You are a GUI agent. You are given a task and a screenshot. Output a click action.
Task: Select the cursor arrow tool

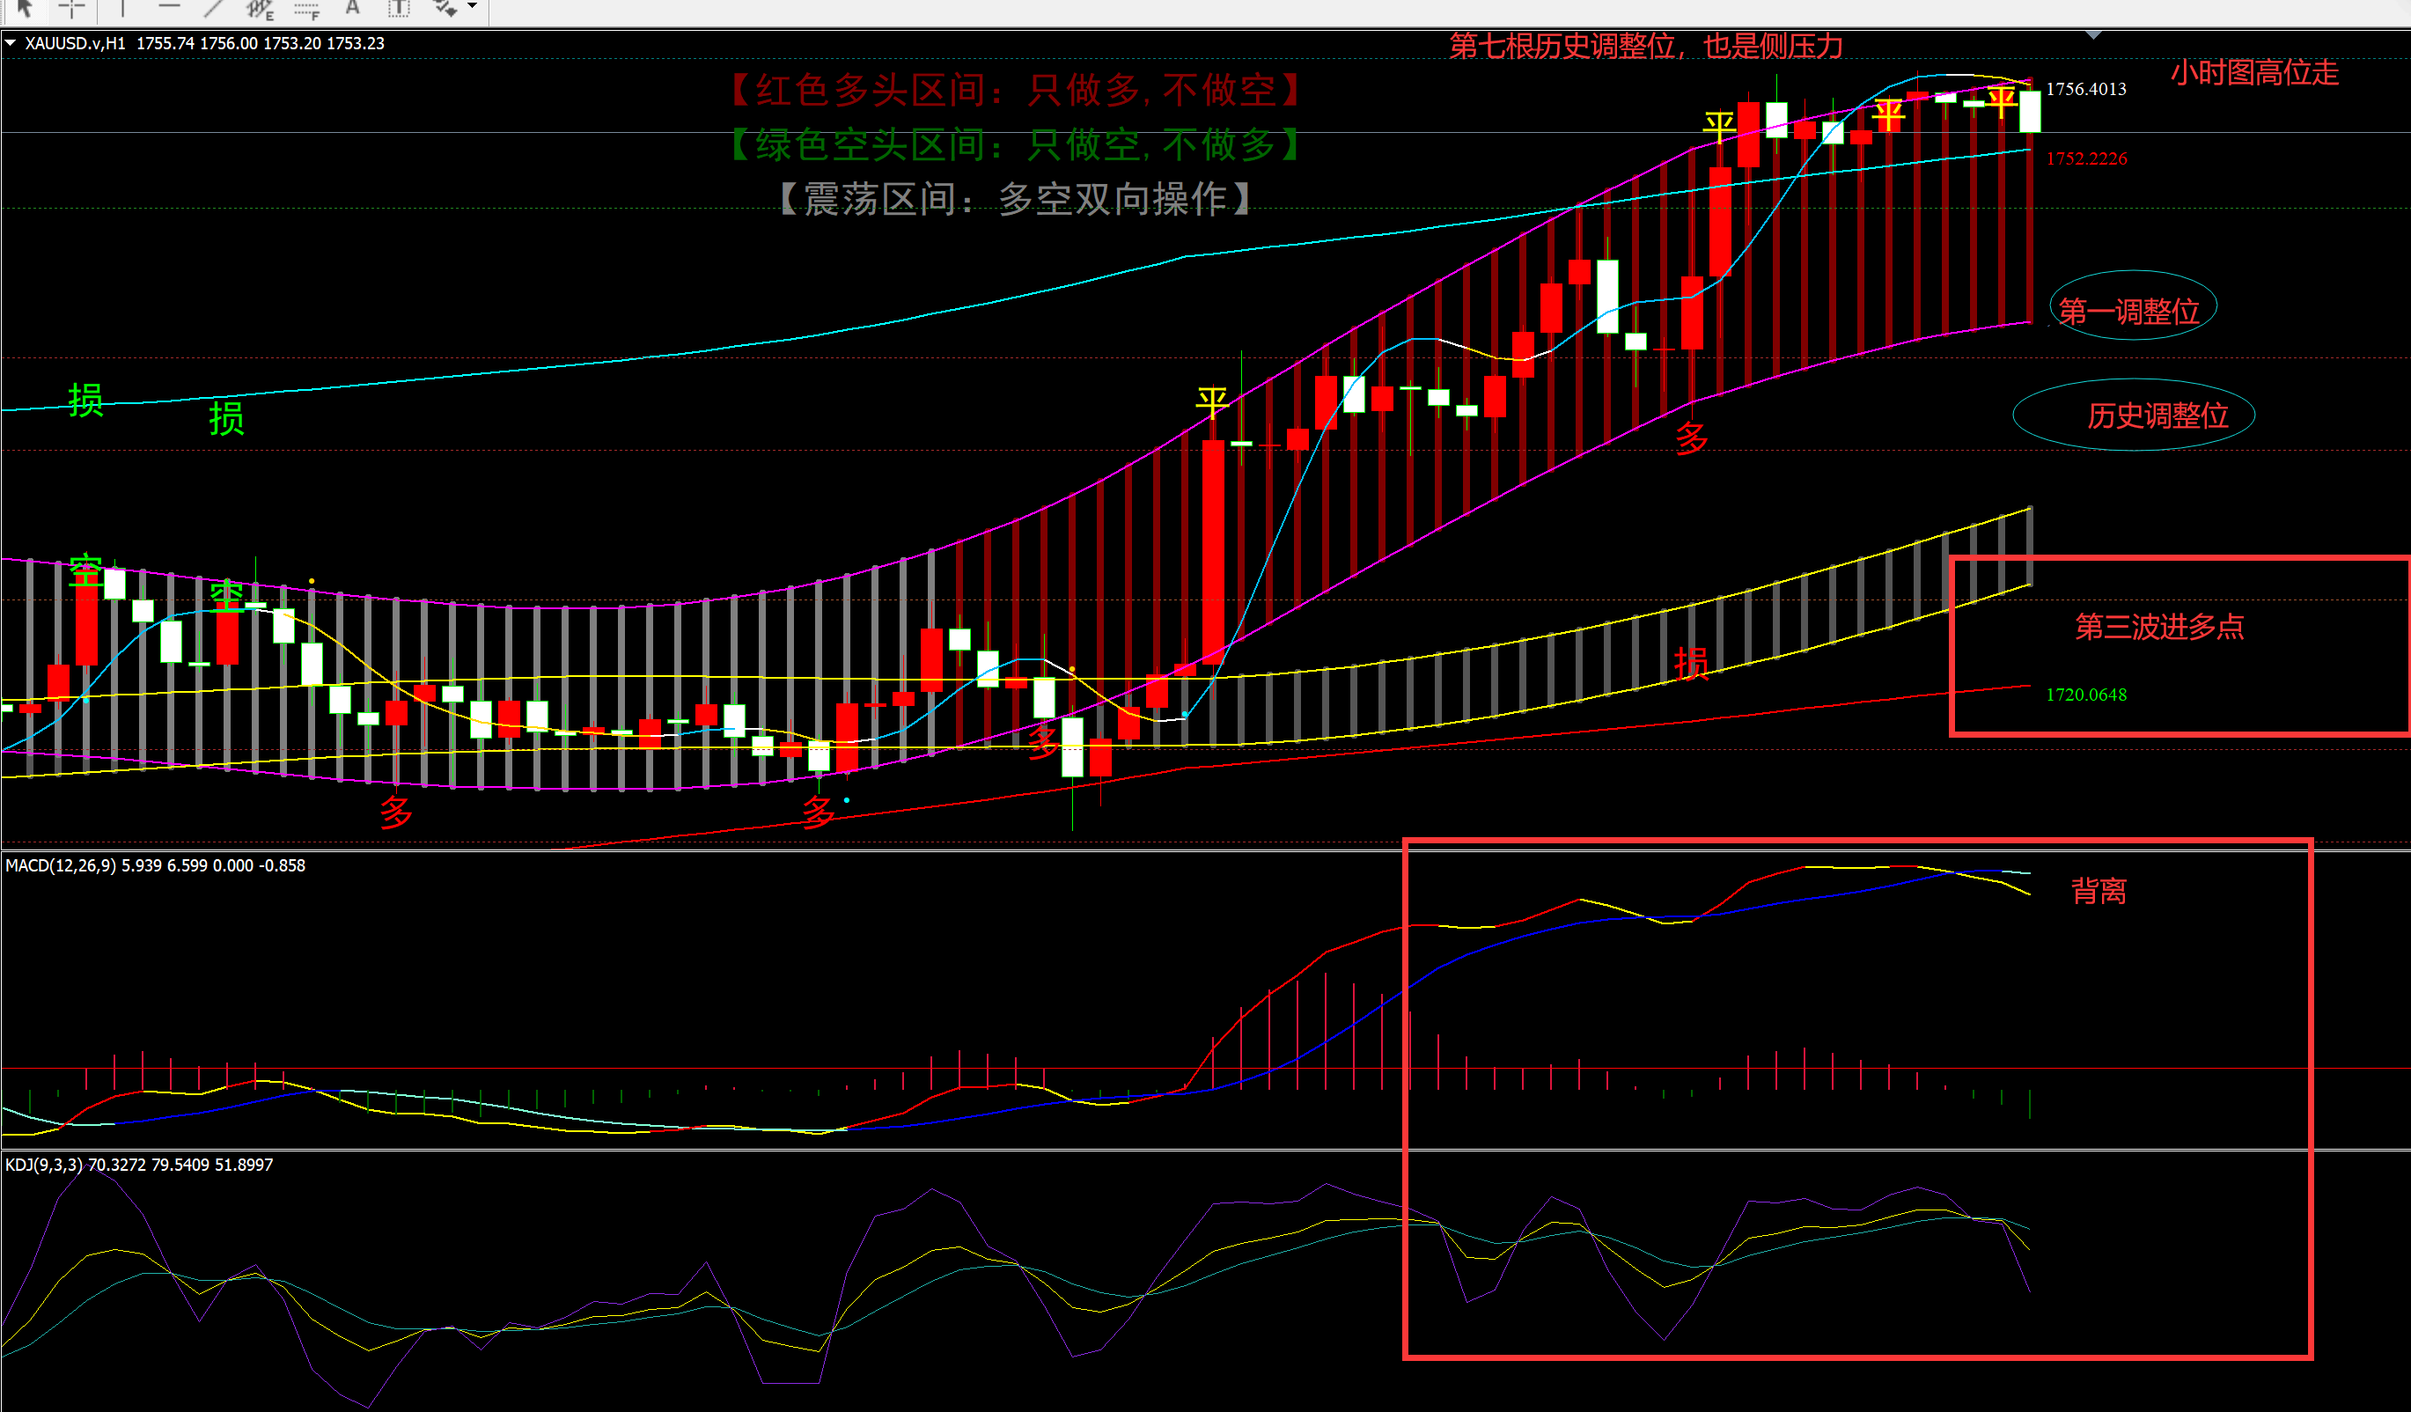point(25,8)
